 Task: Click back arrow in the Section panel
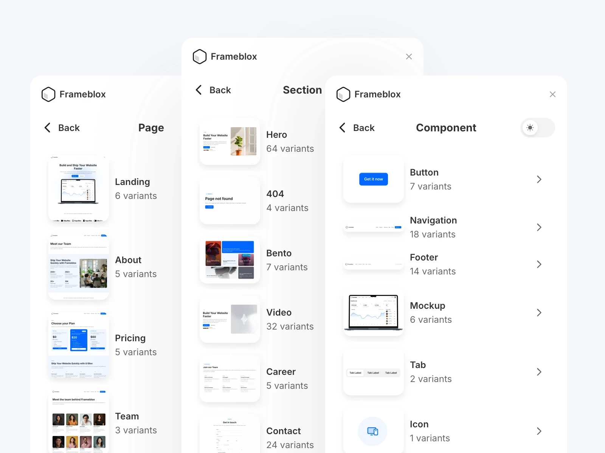199,90
